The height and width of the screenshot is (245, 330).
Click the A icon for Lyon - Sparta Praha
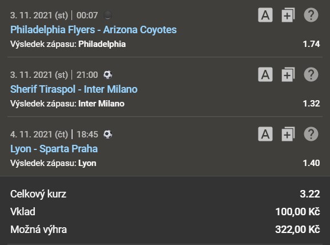click(265, 134)
